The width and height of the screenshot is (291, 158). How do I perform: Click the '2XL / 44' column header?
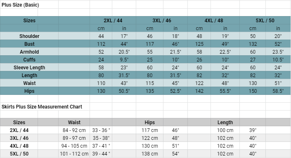113,20
